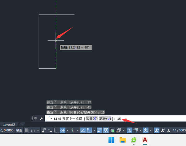The image size is (186, 146).
Task: Click the coordinates readout in status bar
Action: click(7, 130)
